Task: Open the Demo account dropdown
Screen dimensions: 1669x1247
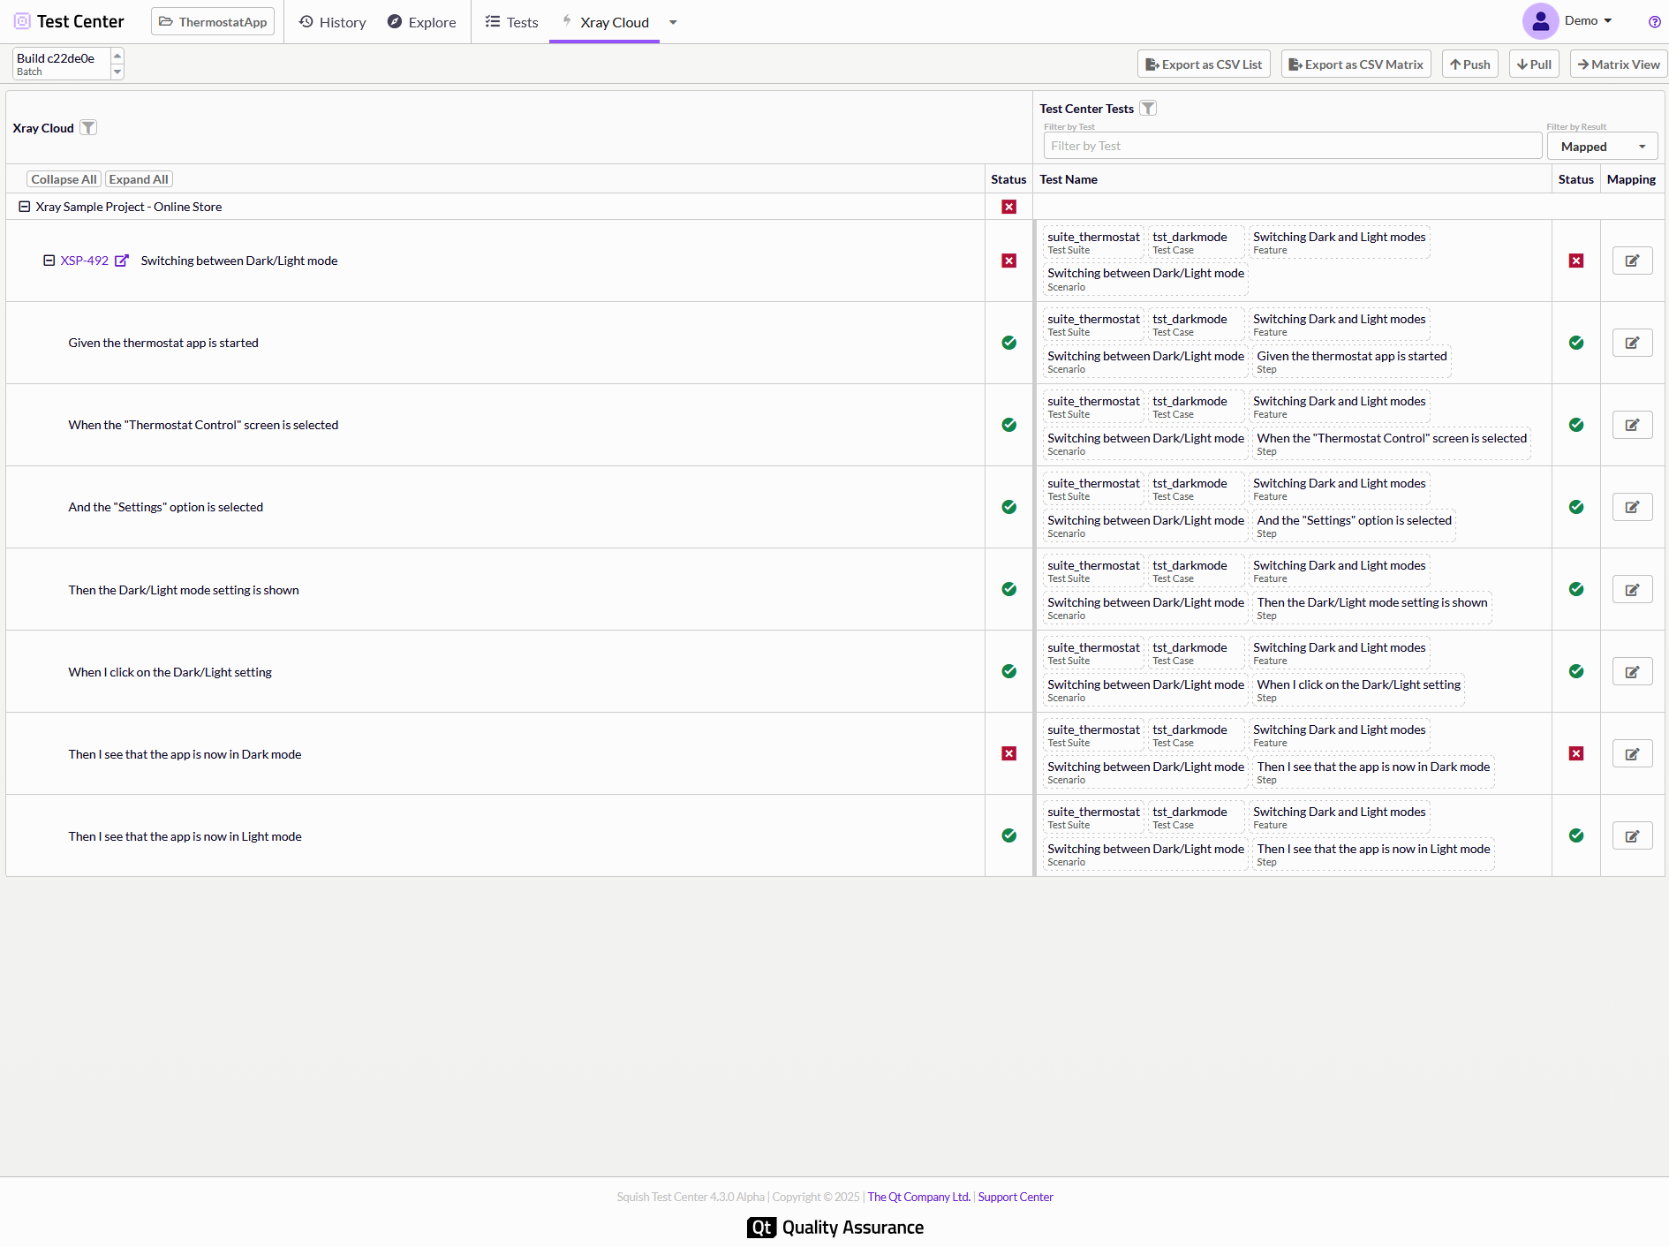Action: (1609, 20)
